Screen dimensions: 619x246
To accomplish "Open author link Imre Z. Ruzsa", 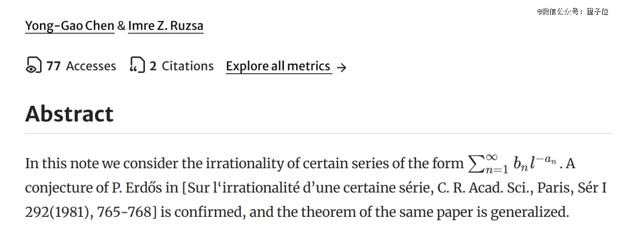I will tap(165, 26).
